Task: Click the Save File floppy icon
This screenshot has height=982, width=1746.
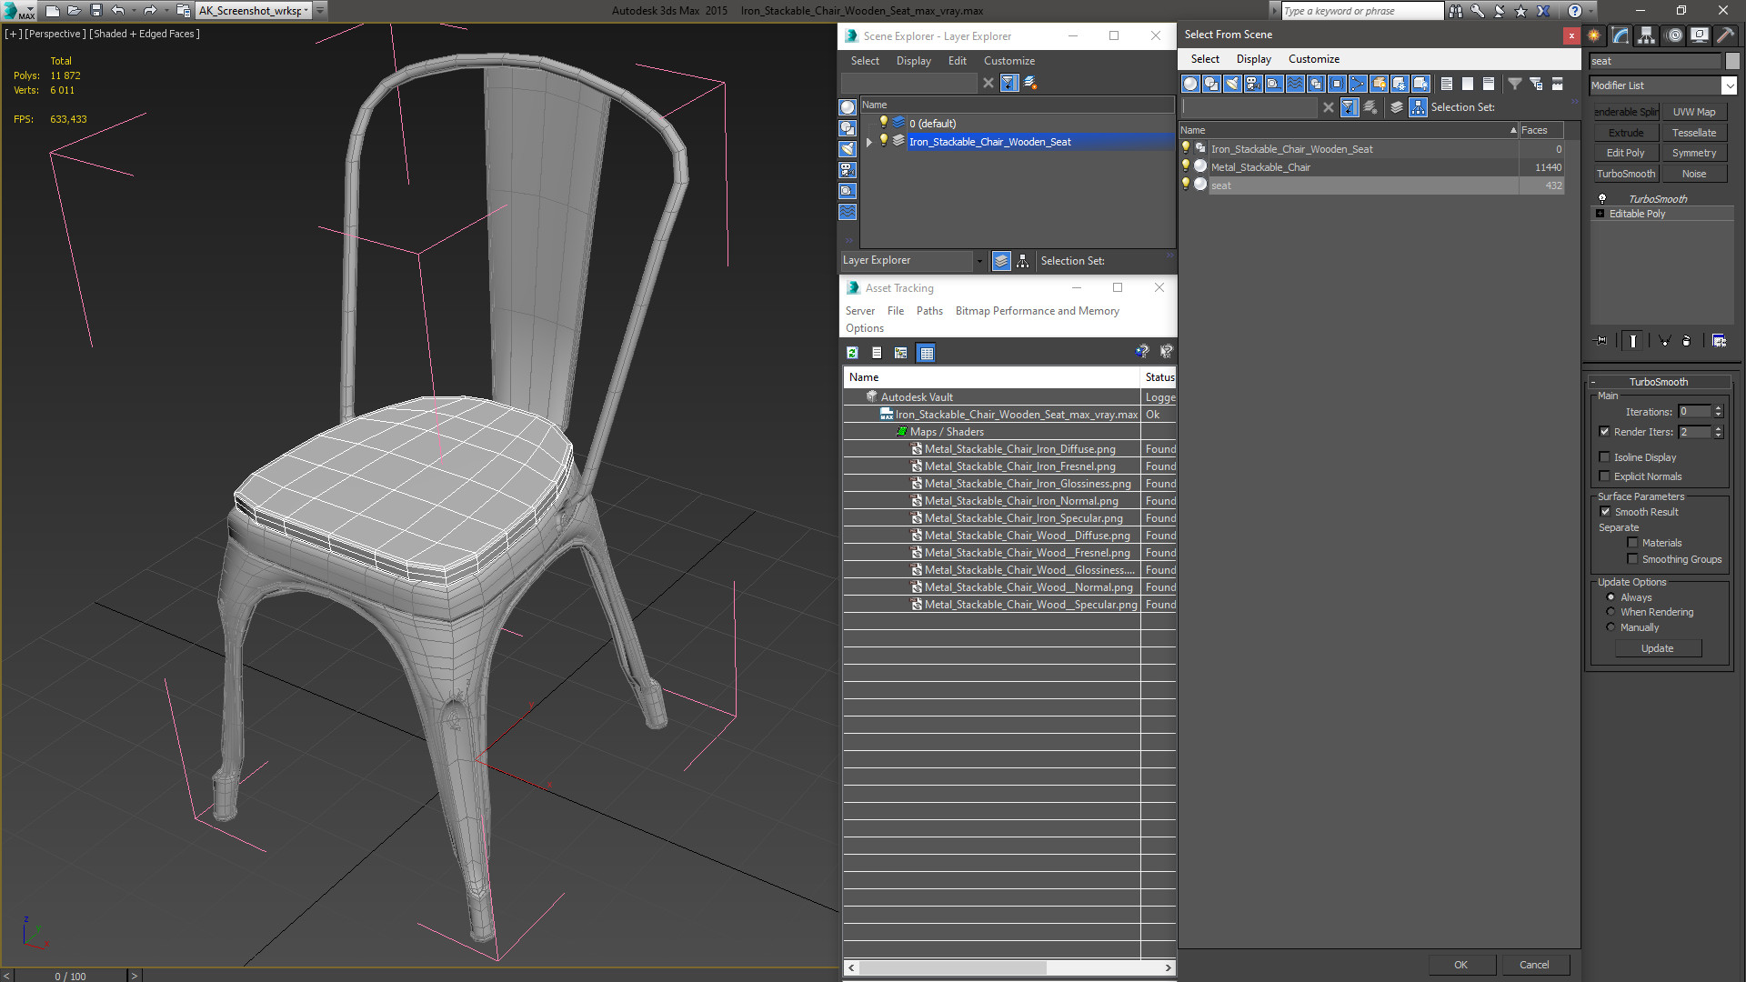Action: (95, 11)
